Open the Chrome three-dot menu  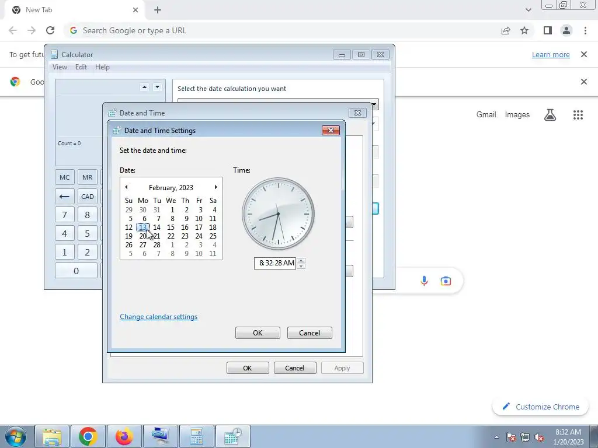(x=585, y=30)
